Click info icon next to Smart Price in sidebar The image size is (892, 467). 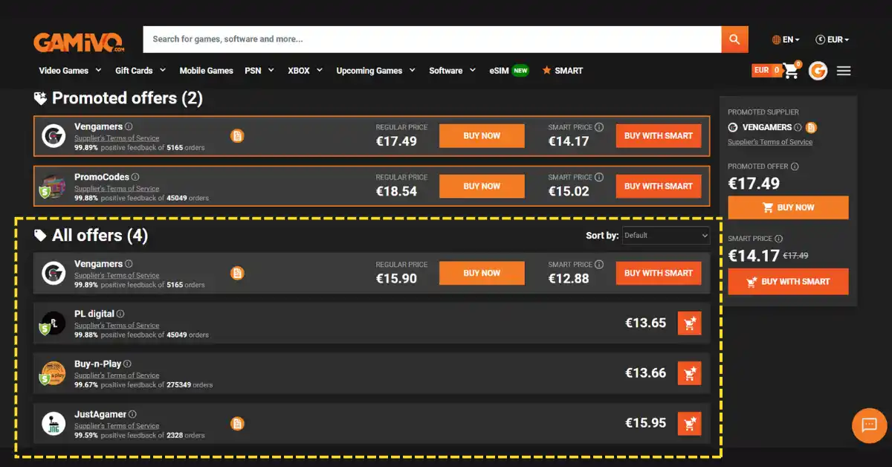tap(779, 239)
